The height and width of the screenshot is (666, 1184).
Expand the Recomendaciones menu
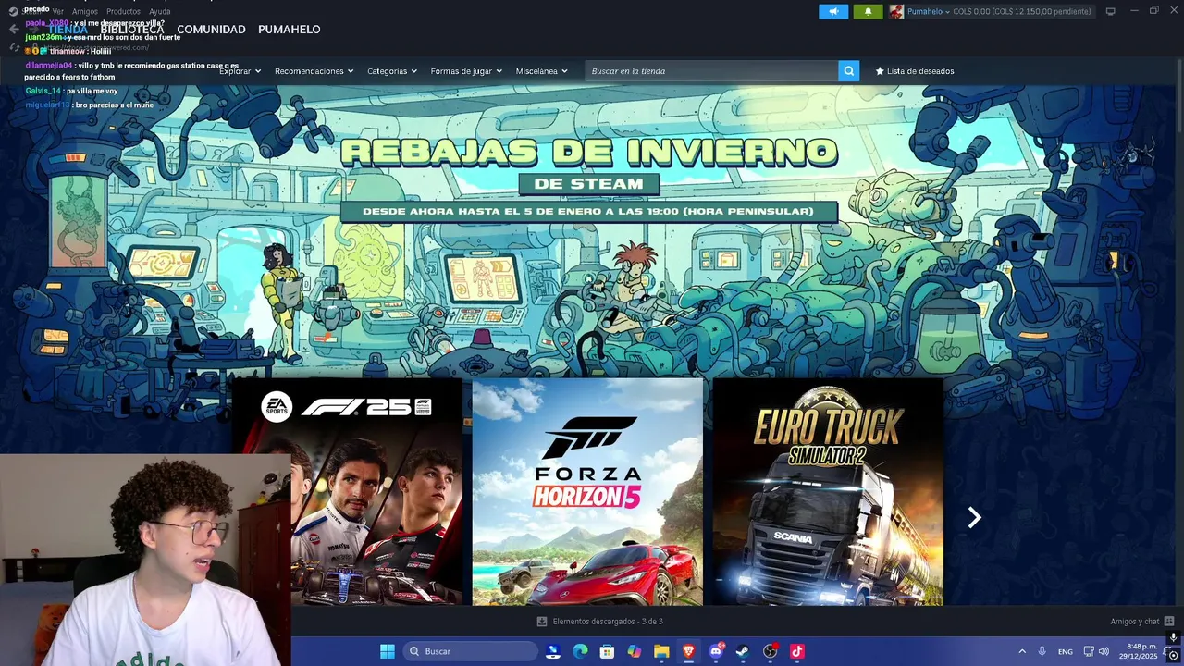click(x=314, y=71)
